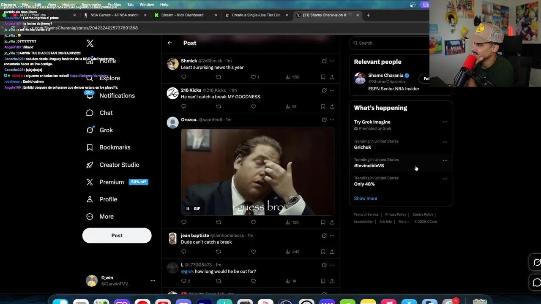Share Orozco's GIF post

332,222
